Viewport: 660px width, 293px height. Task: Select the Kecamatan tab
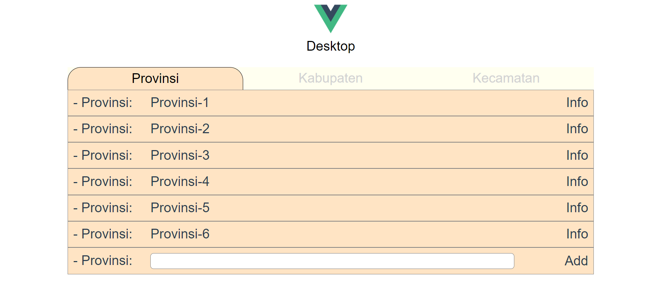(x=505, y=78)
